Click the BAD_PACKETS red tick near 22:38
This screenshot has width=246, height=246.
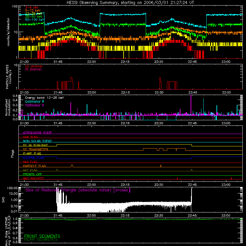177,178
